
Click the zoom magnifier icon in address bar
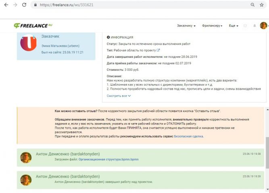click(252, 5)
